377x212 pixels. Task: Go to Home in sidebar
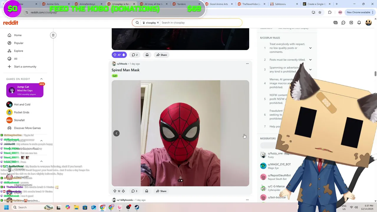point(18,35)
